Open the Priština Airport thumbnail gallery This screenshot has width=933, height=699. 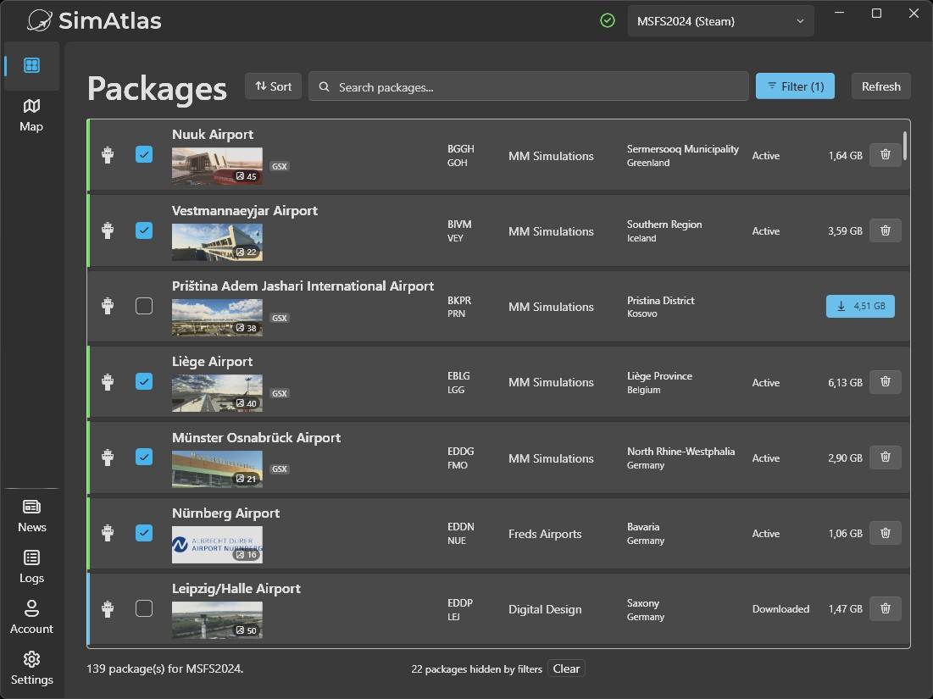(217, 318)
